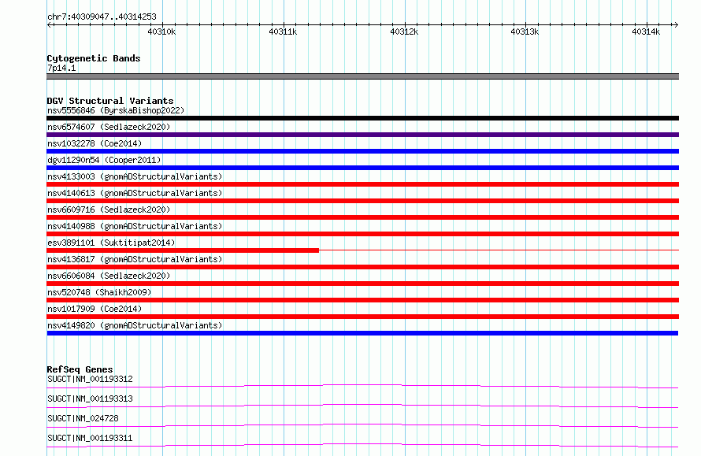Click the nsv6606084 (Sedlazeck2020) label
The image size is (701, 456).
109,276
